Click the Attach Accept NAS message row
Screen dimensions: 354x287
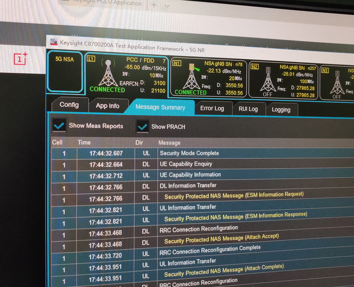coord(221,239)
